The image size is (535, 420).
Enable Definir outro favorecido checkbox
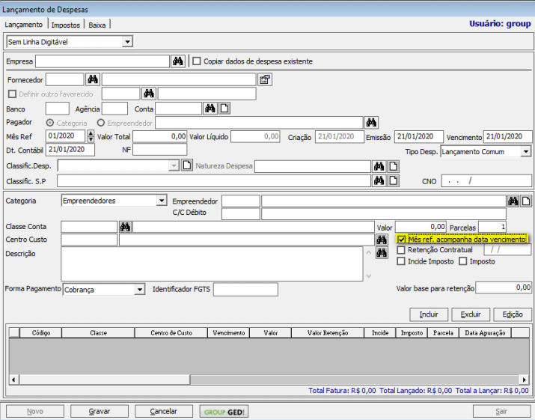(x=12, y=94)
